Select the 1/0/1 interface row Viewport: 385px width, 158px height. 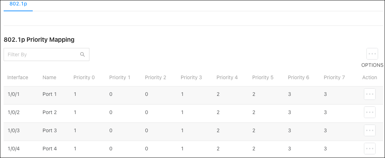click(193, 94)
